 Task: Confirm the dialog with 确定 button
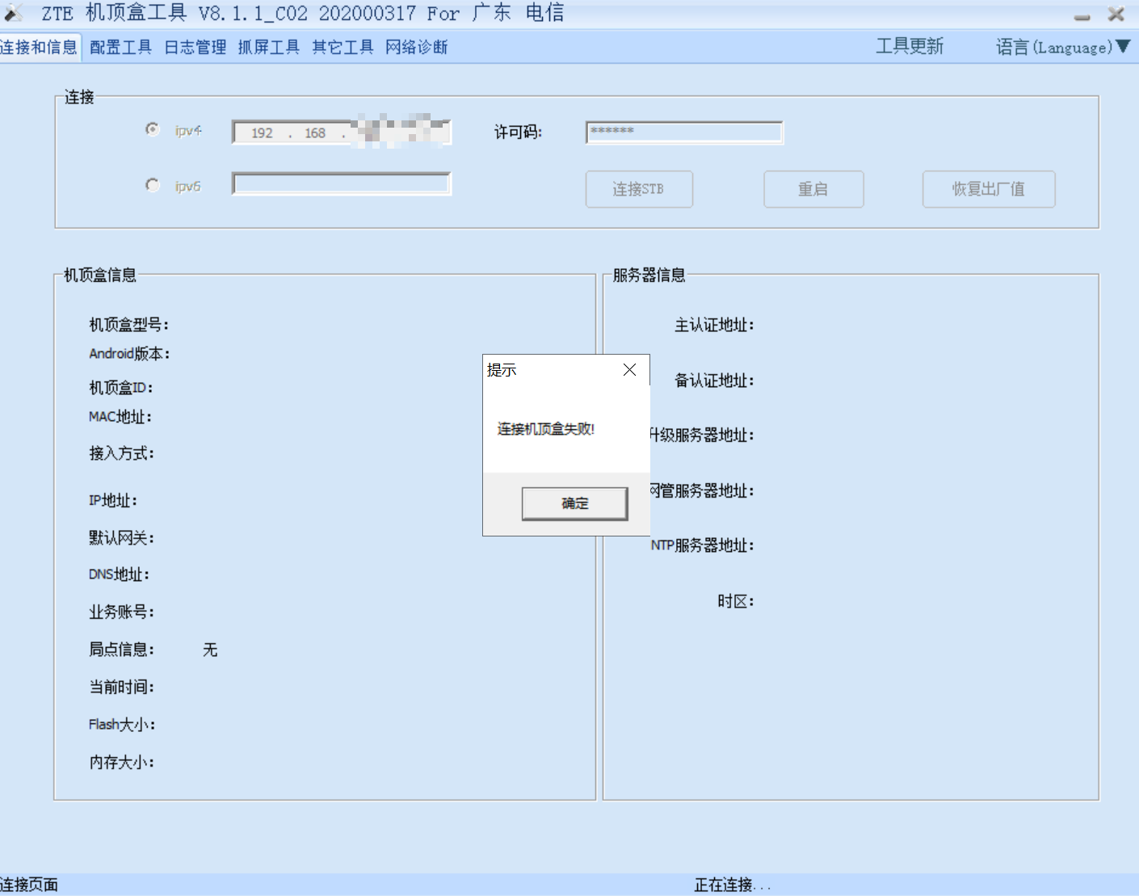574,503
